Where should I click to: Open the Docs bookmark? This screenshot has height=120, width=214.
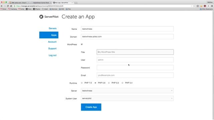pyautogui.click(x=29, y=9)
